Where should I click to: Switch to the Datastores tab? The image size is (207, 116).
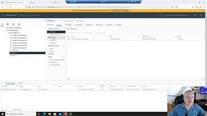(89, 25)
